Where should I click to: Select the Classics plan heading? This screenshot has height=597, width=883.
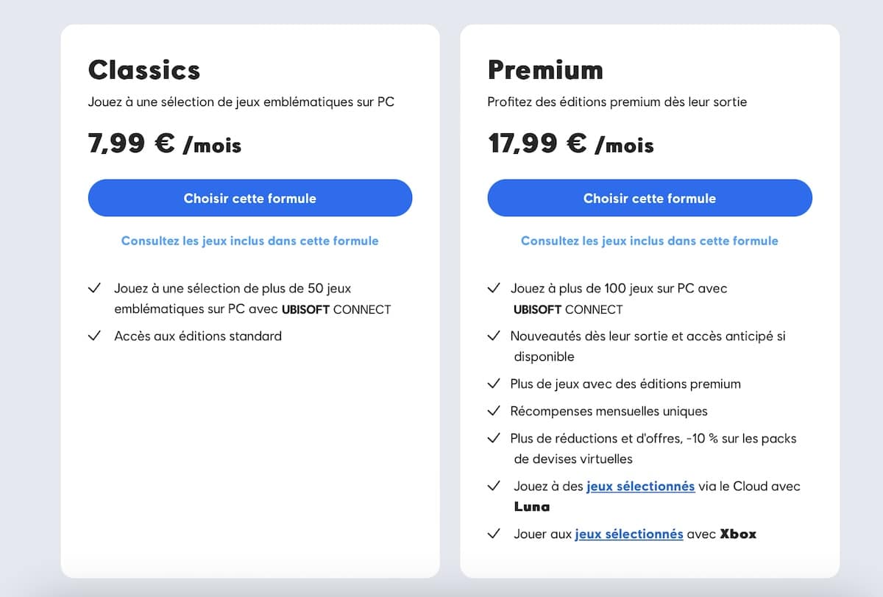pos(144,70)
